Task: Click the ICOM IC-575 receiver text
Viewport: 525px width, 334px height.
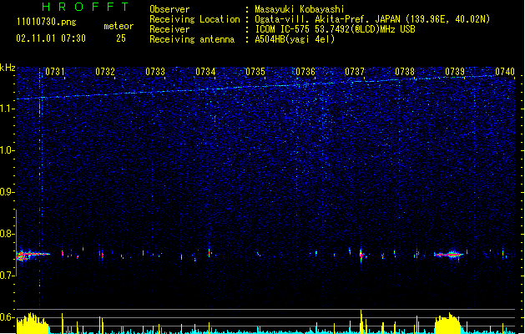Action: click(335, 29)
